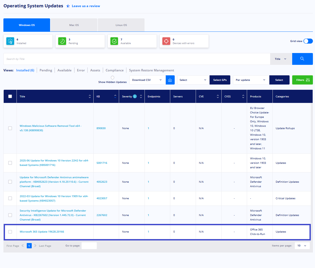Open the Items per page dropdown
Screen dimensions: 315x268
(302, 246)
